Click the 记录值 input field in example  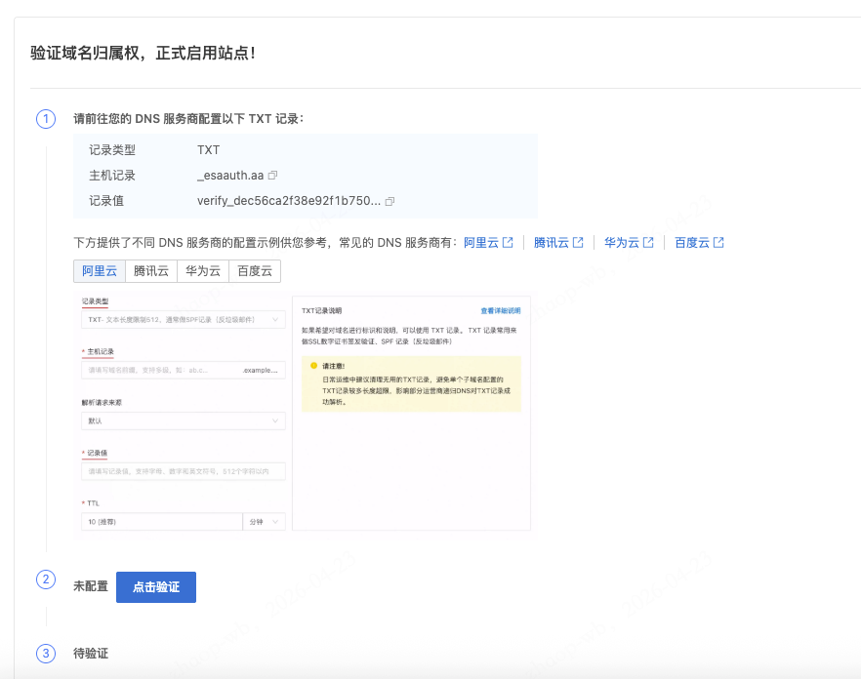click(x=184, y=472)
